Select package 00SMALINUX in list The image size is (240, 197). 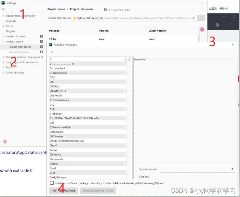[x=88, y=91]
